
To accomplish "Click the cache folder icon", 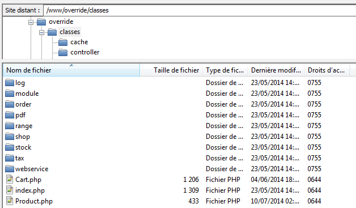I will point(63,43).
